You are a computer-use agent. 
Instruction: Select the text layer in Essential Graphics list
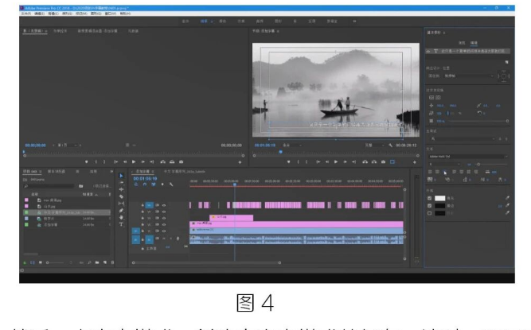point(470,51)
